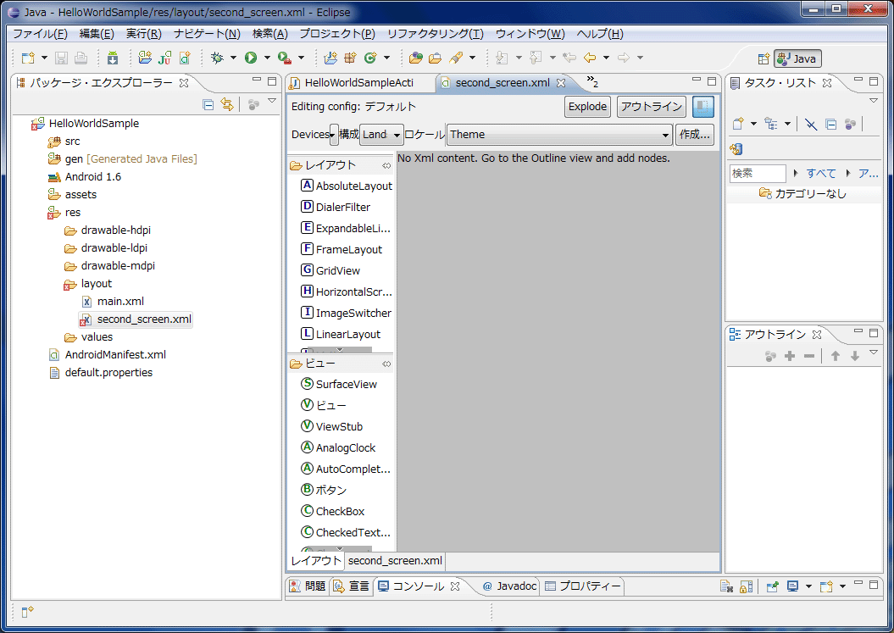Screen dimensions: 894x633
Task: Click the minus icon in Outline toolbar
Action: tap(809, 357)
